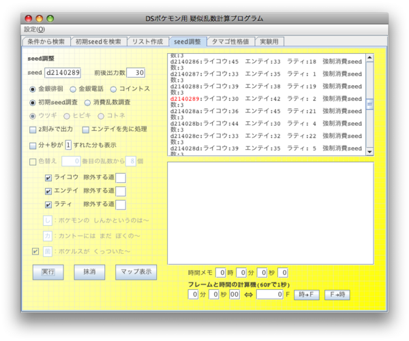Click the 実行 button

tap(48, 272)
